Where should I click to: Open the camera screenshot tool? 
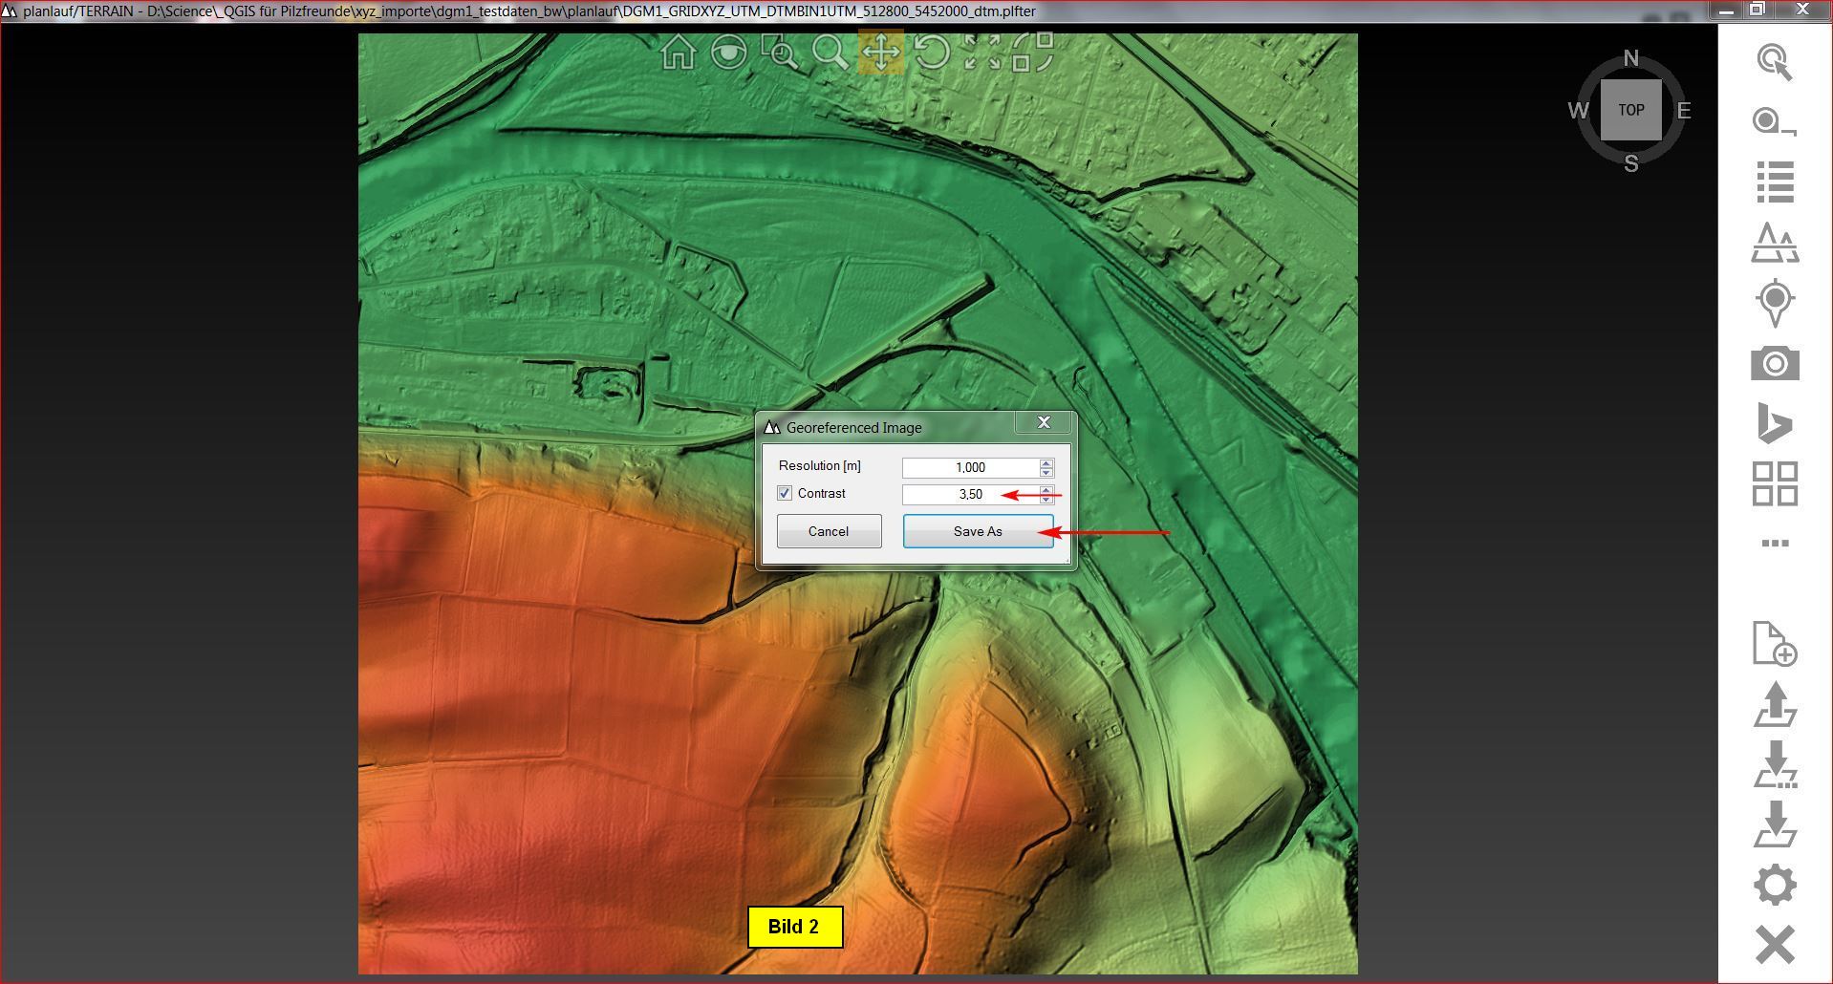pos(1775,364)
